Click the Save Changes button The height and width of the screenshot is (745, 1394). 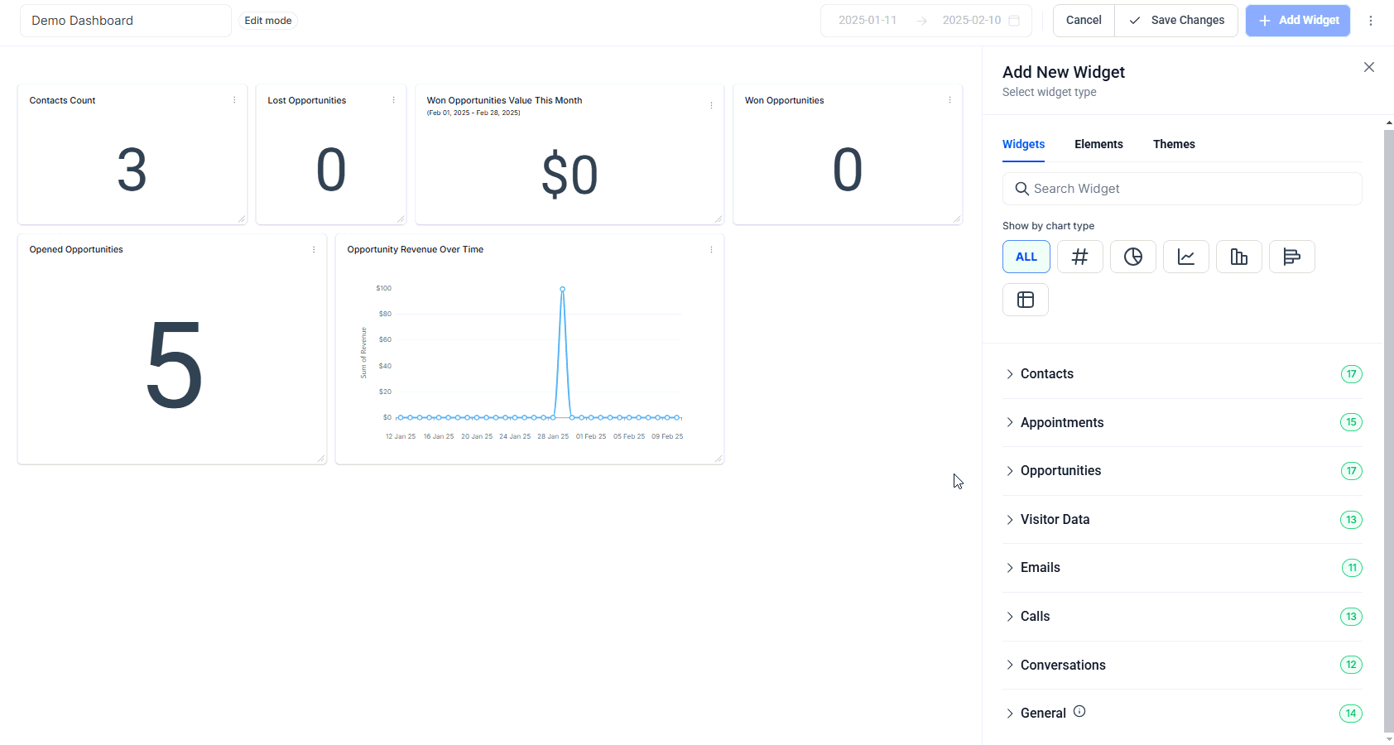click(x=1176, y=21)
